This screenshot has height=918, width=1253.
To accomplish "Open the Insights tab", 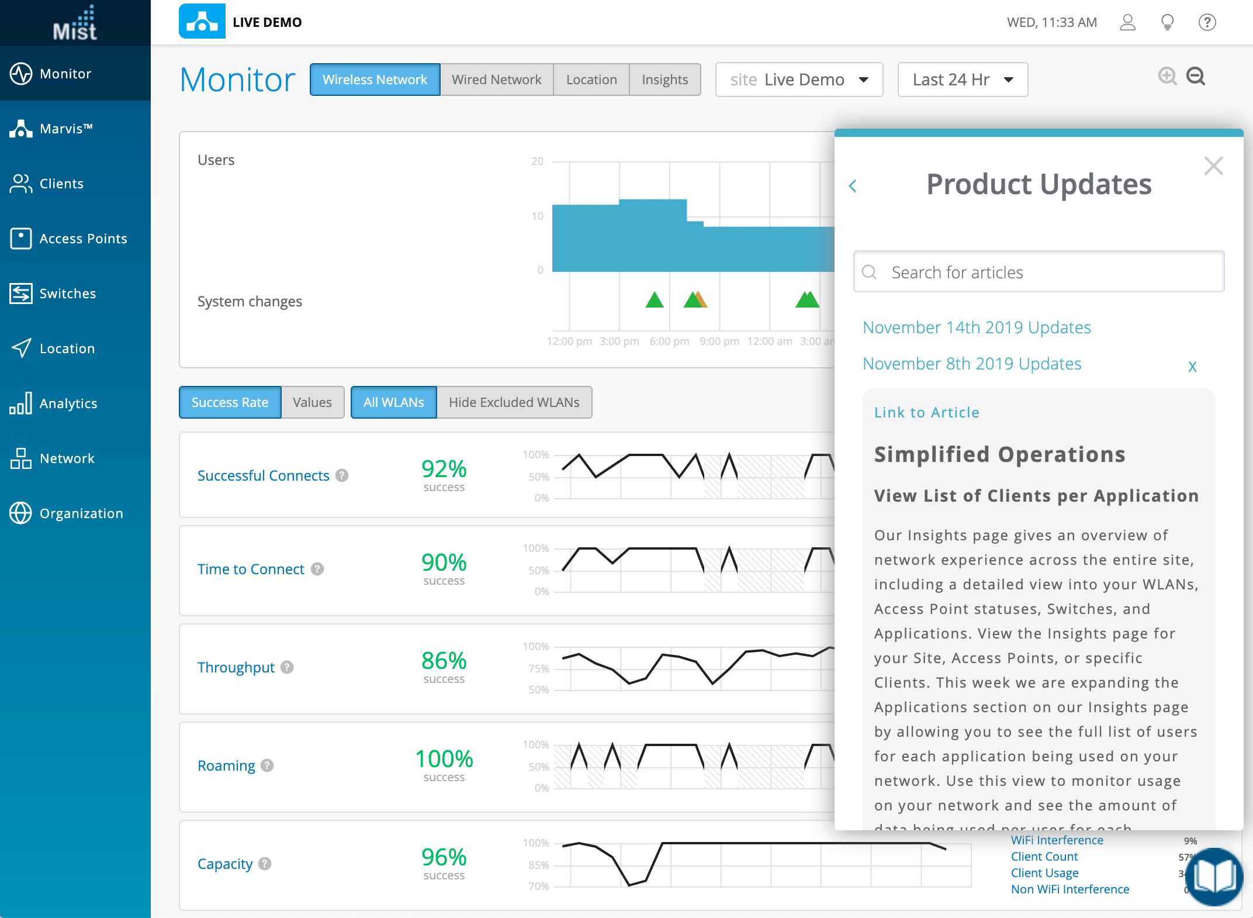I will coord(664,80).
